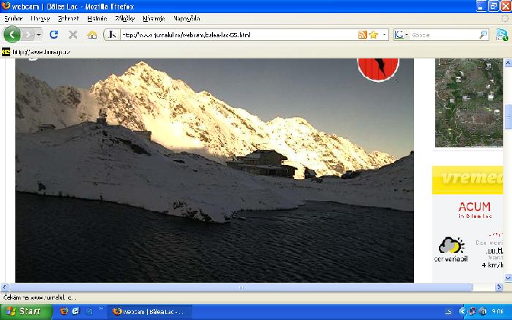Click the RSS feed icon in address bar
This screenshot has width=512, height=320.
[362, 34]
